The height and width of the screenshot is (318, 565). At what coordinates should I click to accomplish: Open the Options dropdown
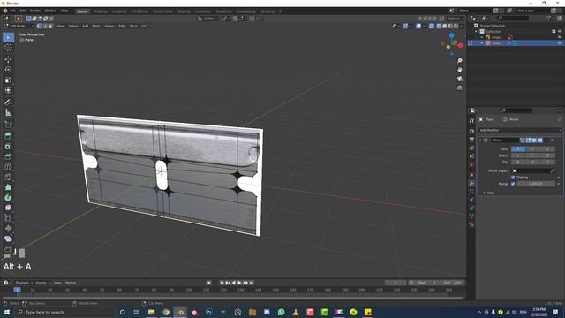pos(456,19)
